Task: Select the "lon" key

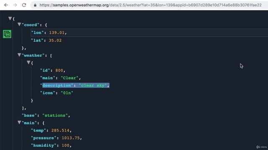Action: (37, 32)
